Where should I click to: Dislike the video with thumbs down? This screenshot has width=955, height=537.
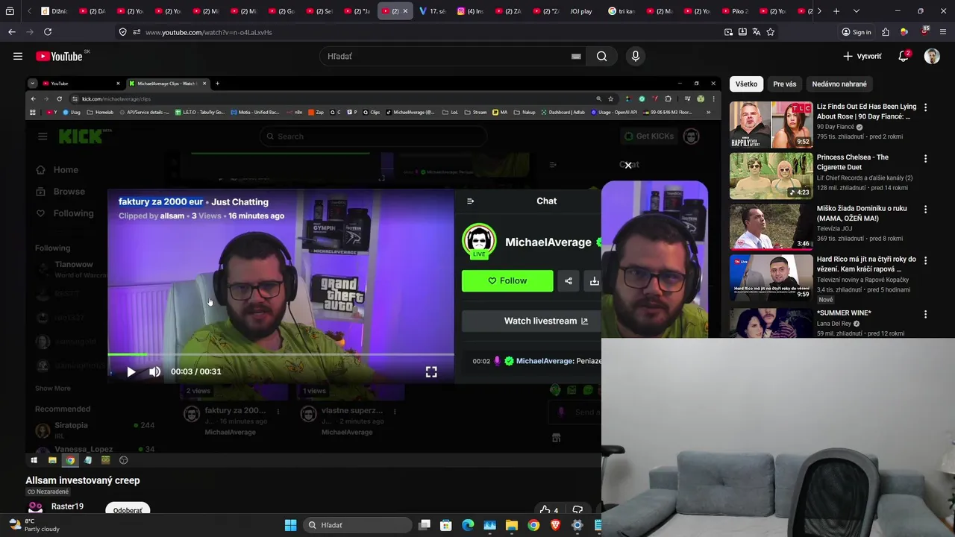coord(577,510)
